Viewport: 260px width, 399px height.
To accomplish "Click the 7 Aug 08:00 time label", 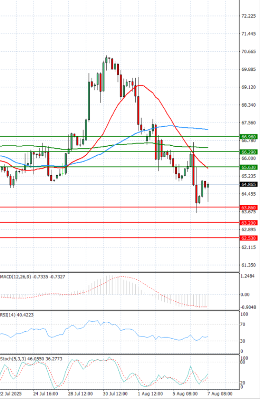I will click(x=220, y=394).
